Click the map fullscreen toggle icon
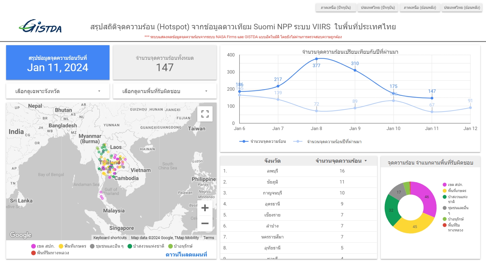This screenshot has width=486, height=265. (x=205, y=114)
